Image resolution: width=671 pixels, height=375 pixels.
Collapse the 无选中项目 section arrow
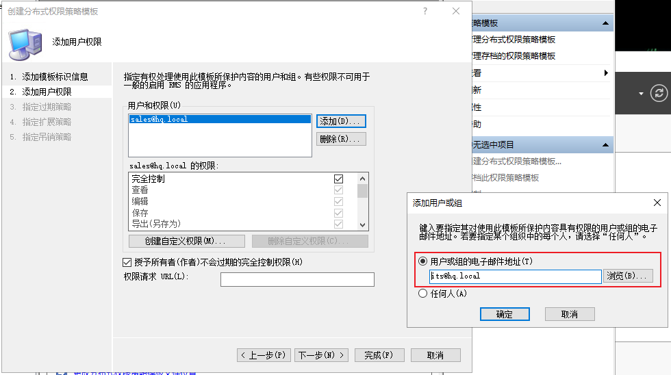[605, 145]
